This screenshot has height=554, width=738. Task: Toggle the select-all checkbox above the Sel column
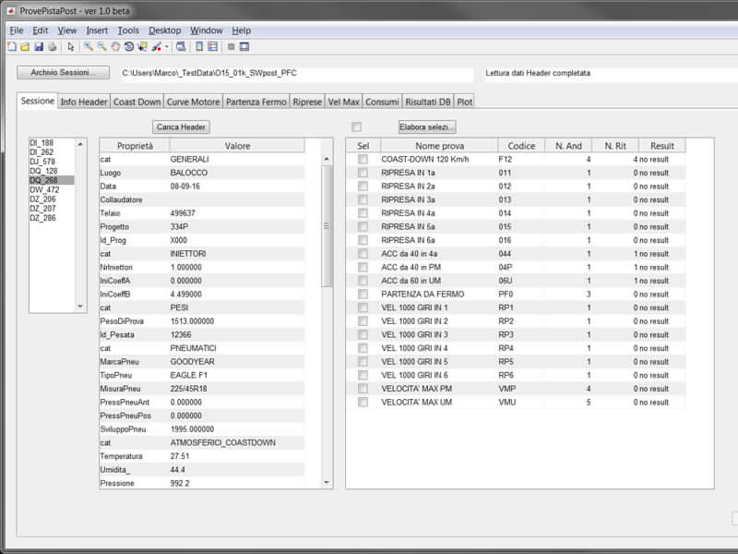[356, 126]
